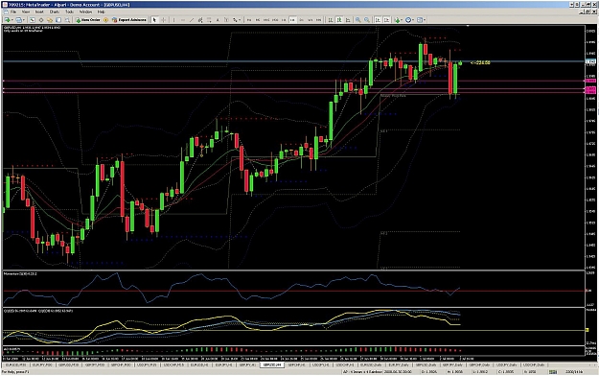Screen dimensions: 599x376
Task: Switch timeframe to M5
Action: 258,20
